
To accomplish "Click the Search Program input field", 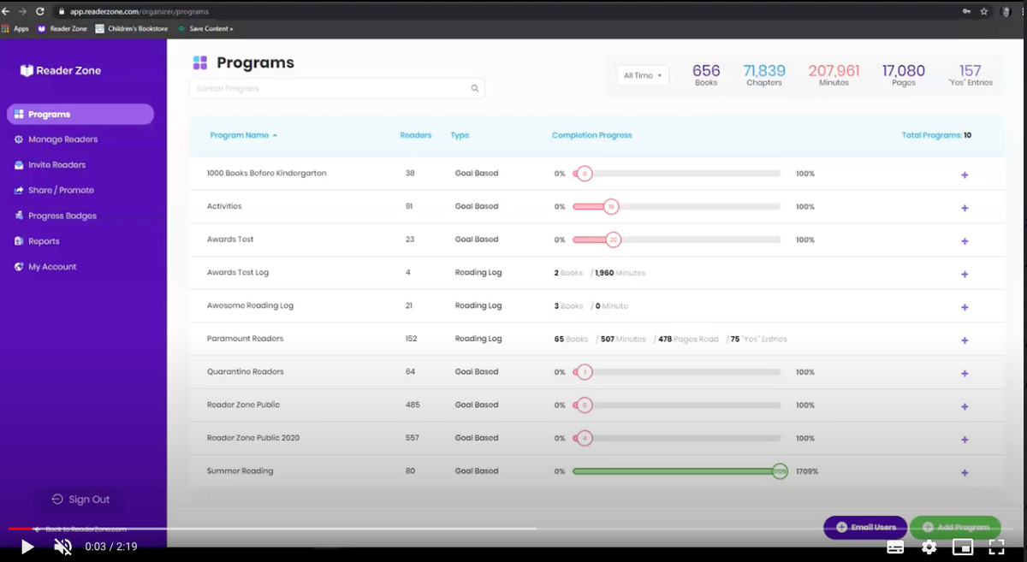I will pyautogui.click(x=336, y=88).
